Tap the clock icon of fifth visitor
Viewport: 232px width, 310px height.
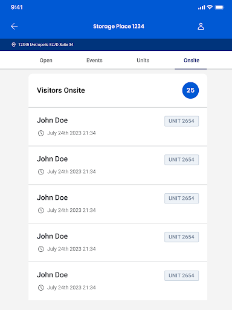(41, 288)
